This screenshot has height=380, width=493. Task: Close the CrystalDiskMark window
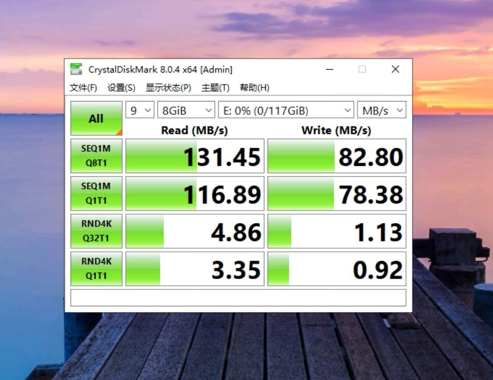396,69
